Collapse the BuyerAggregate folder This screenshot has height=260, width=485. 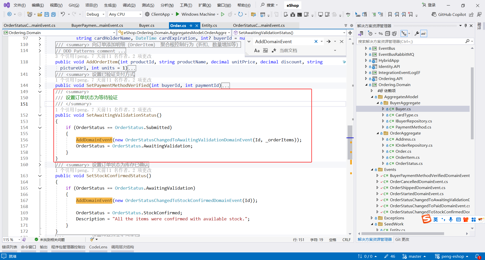(378, 103)
